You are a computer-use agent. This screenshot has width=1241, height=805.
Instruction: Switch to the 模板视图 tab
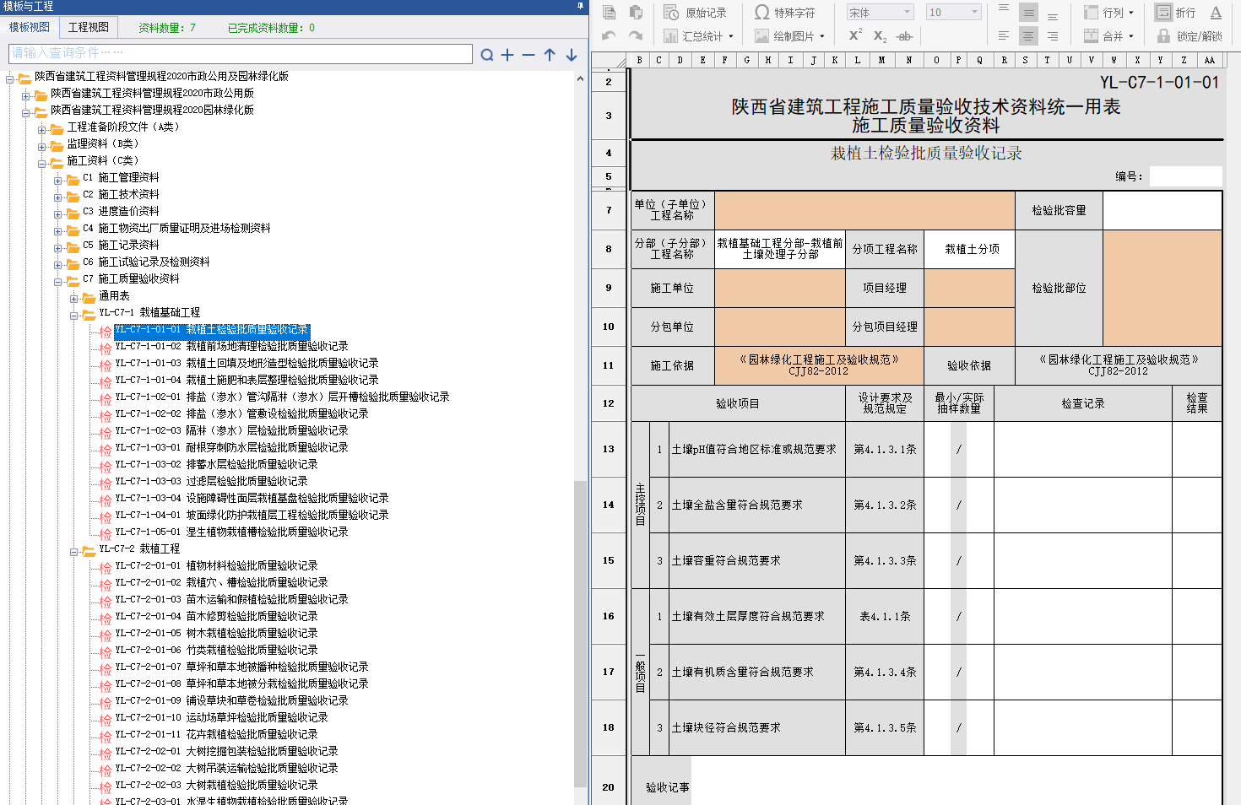[x=30, y=27]
